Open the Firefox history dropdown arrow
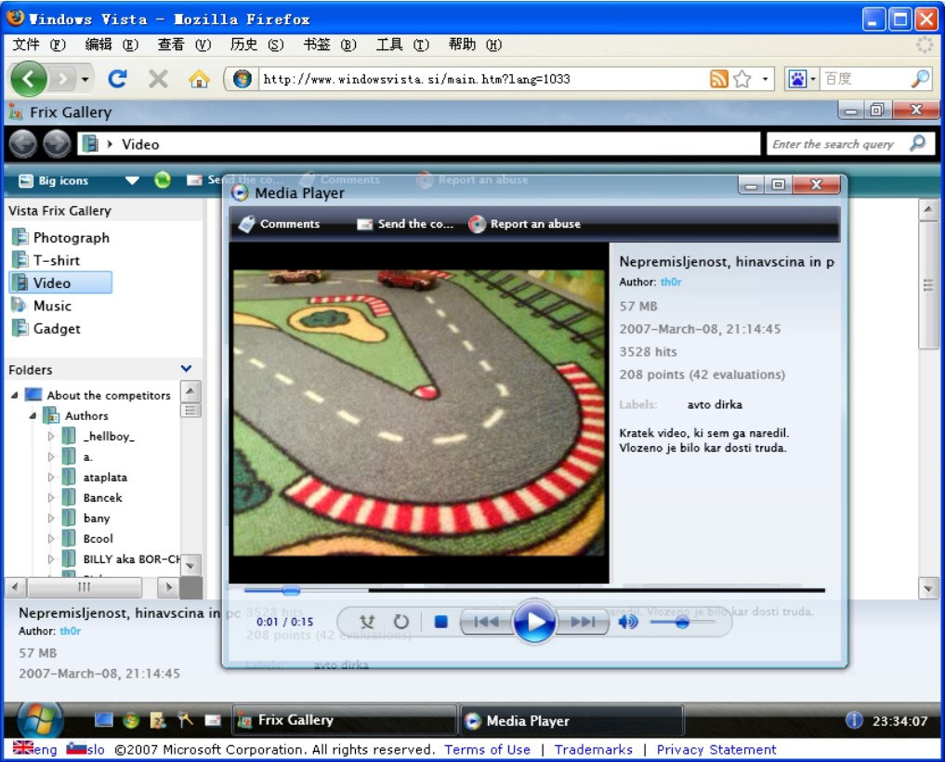945x762 pixels. click(x=85, y=79)
